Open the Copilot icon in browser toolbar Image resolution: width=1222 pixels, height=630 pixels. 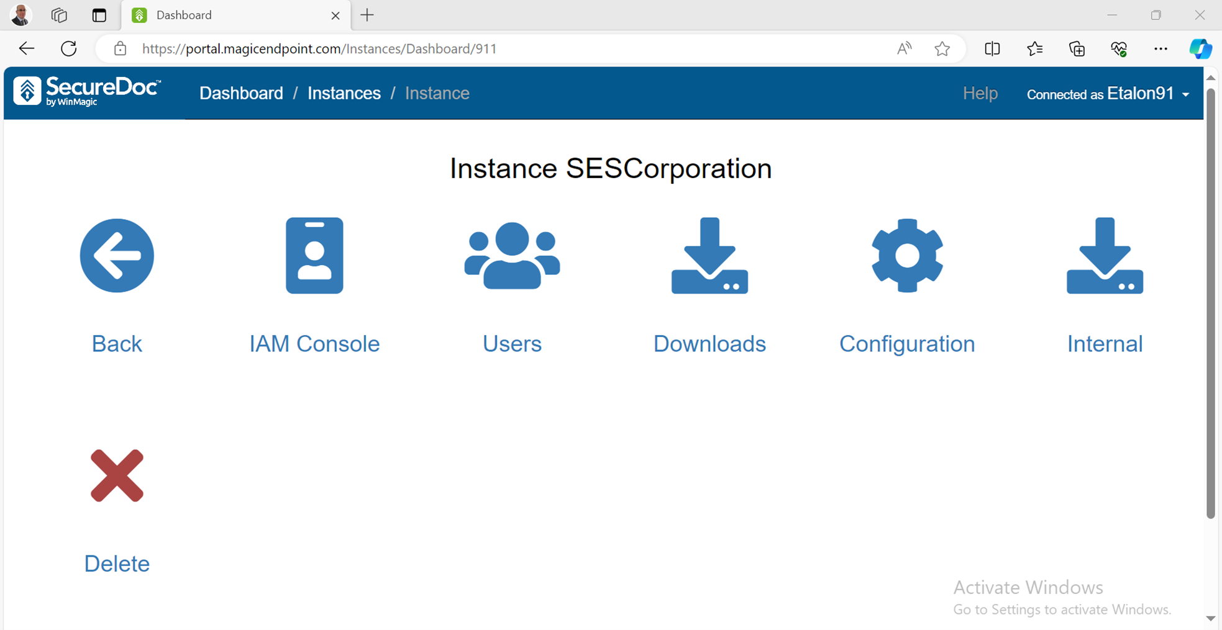pyautogui.click(x=1201, y=48)
